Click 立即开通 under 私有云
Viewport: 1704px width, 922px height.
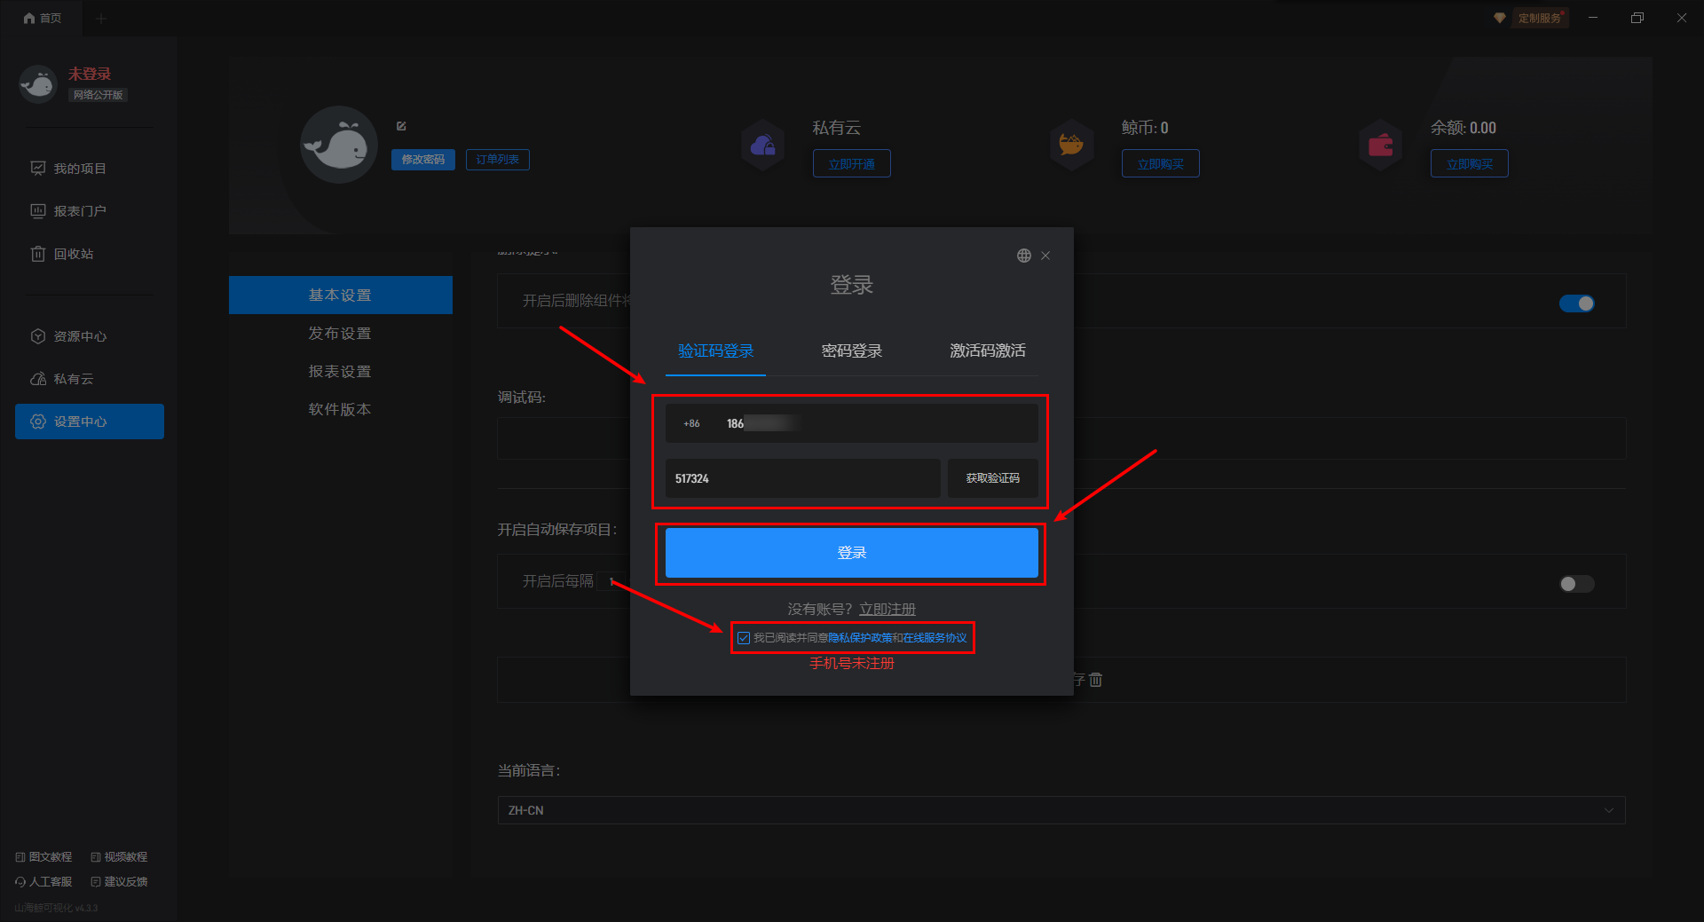[x=852, y=164]
